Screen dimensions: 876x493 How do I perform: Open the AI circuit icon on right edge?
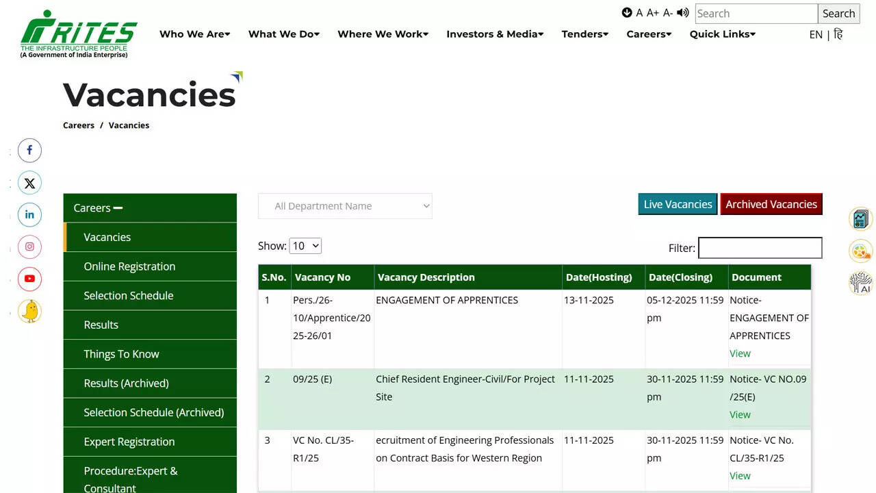click(860, 283)
